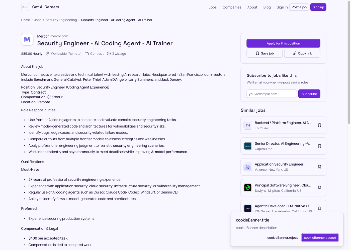Click the Capital One company logo
The image size is (351, 250).
pyautogui.click(x=248, y=146)
